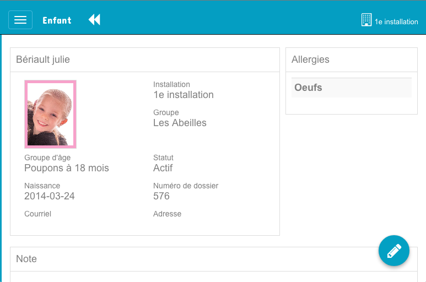Click the Les Abeilles group value
426x282 pixels.
(180, 123)
